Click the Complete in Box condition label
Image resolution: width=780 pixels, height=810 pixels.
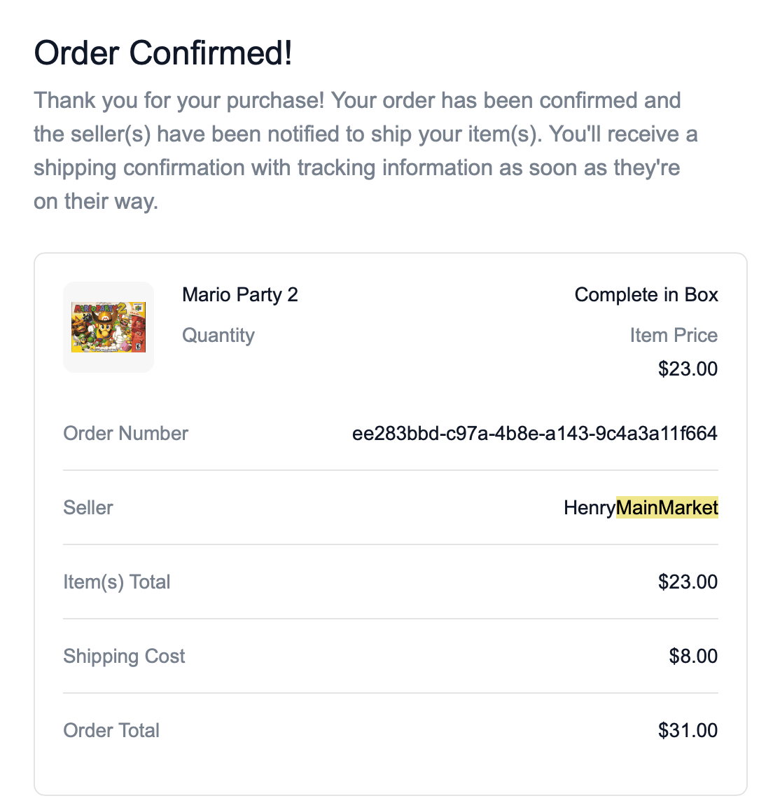point(646,295)
